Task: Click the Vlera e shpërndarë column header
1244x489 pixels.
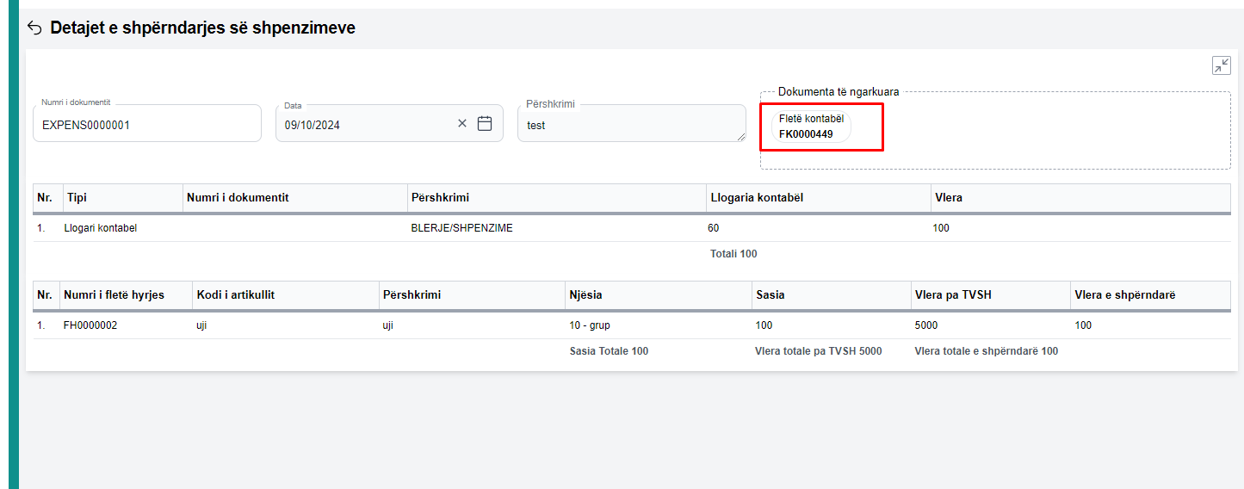Action: pos(1124,295)
